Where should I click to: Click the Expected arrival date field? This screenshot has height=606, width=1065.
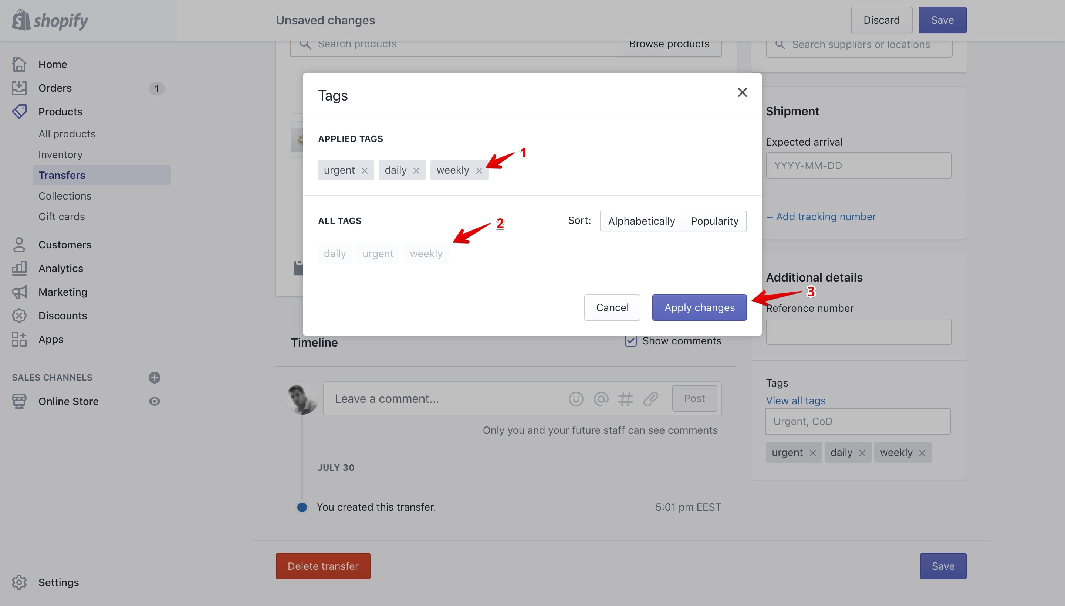coord(859,166)
